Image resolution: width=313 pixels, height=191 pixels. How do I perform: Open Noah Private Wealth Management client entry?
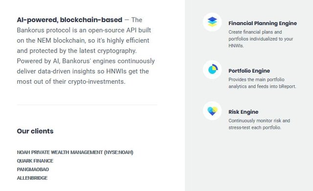75,152
